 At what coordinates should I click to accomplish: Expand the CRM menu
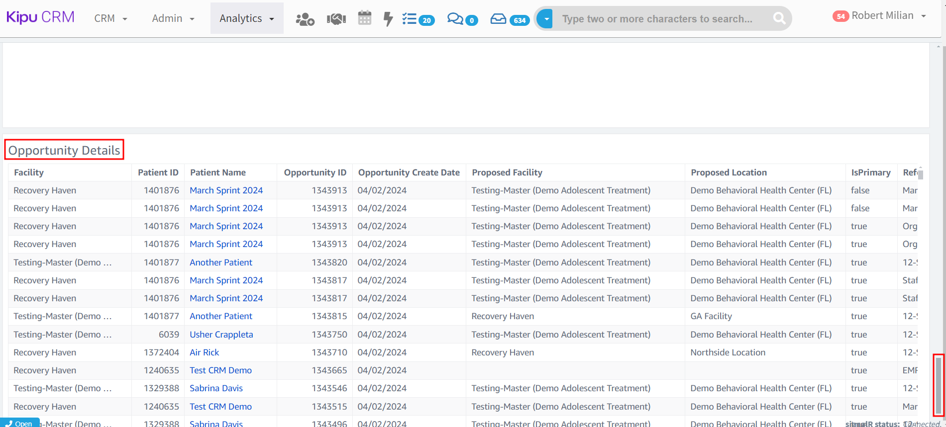point(110,18)
